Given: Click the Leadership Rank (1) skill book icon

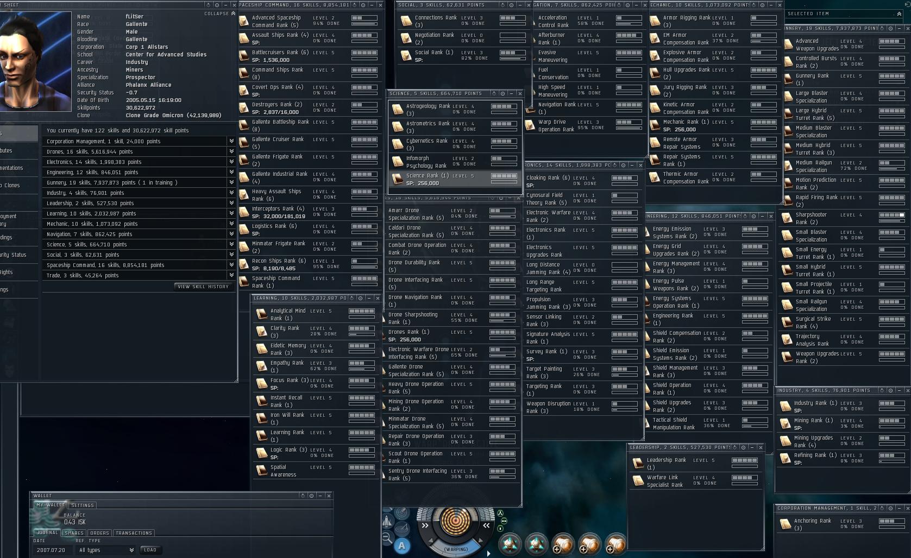Looking at the screenshot, I should [638, 464].
